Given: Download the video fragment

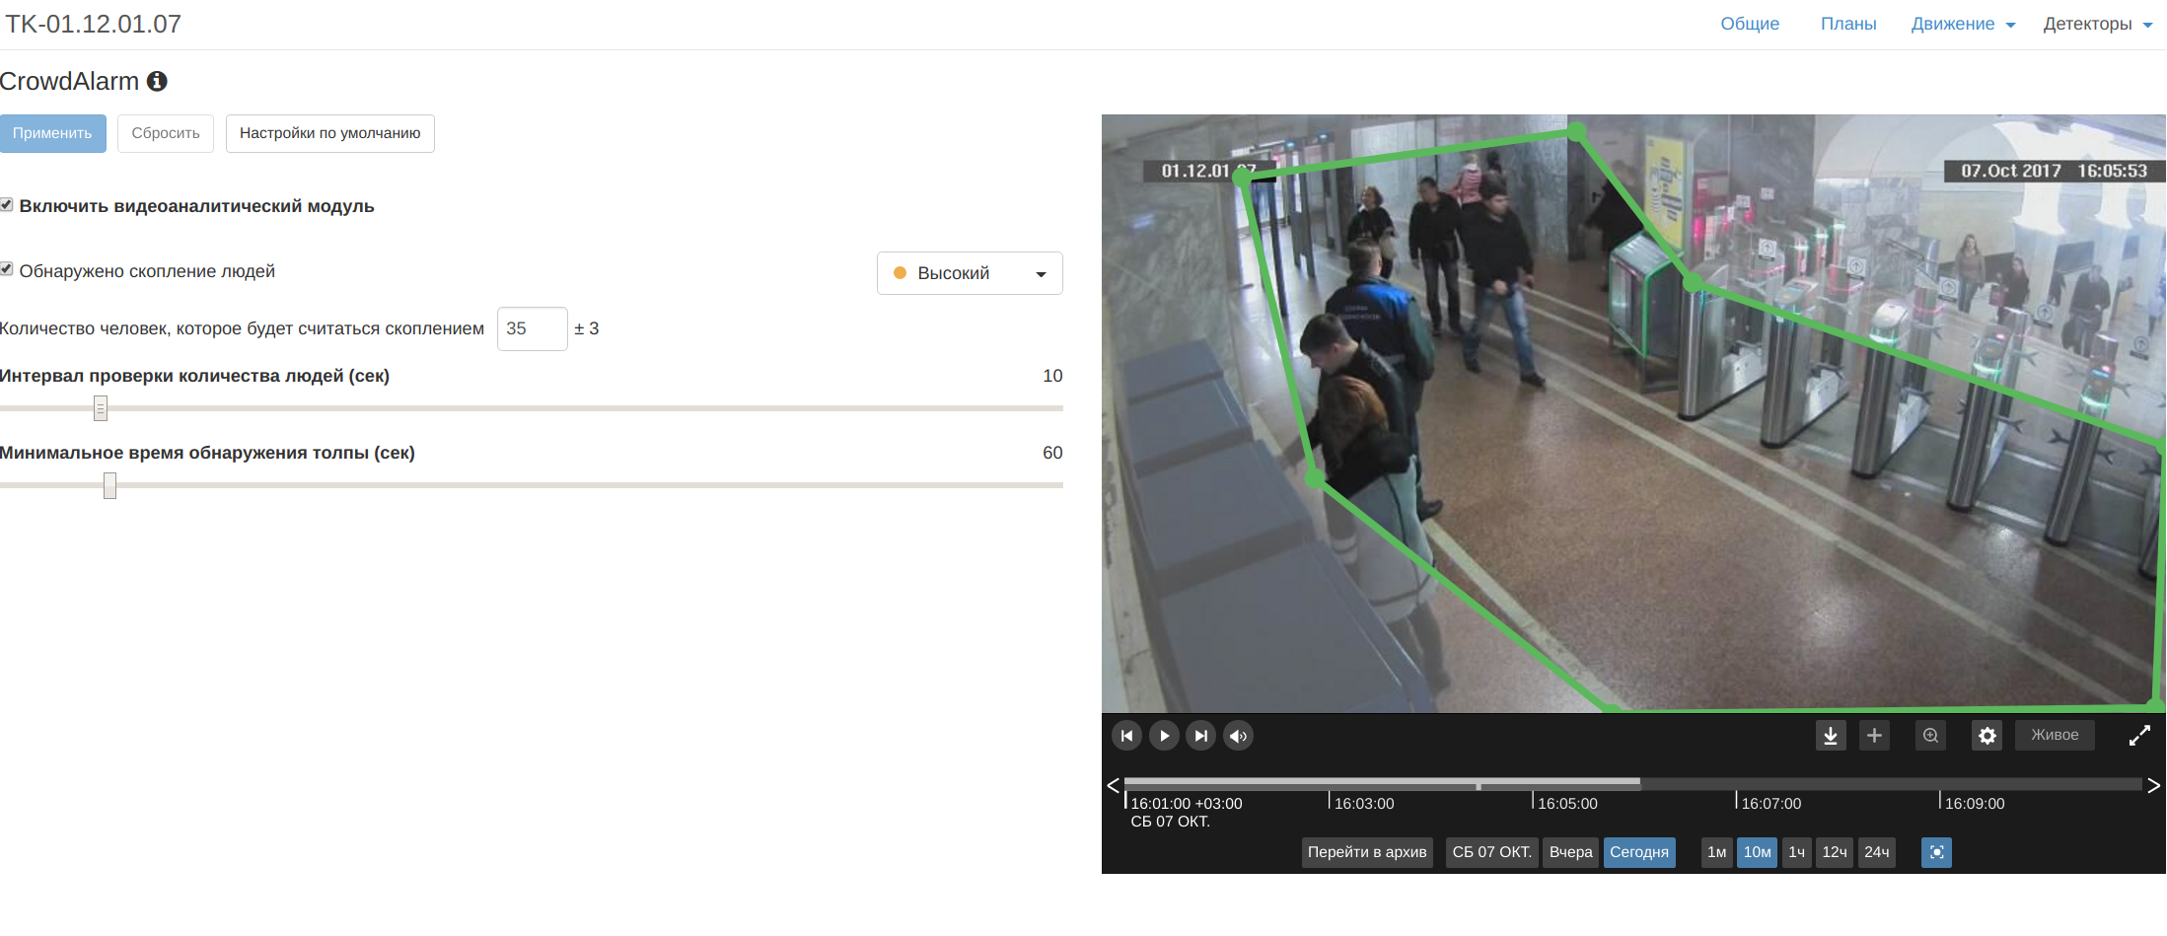Looking at the screenshot, I should coord(1831,736).
